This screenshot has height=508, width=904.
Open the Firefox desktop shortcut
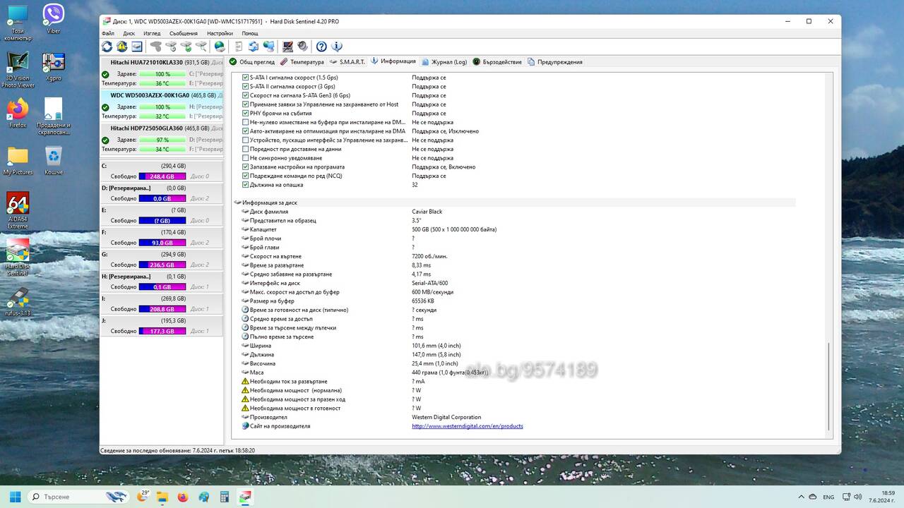[x=18, y=113]
